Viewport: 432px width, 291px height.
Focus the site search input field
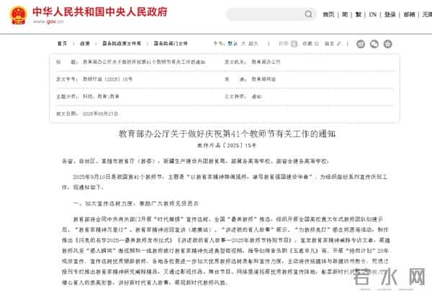(x=266, y=14)
